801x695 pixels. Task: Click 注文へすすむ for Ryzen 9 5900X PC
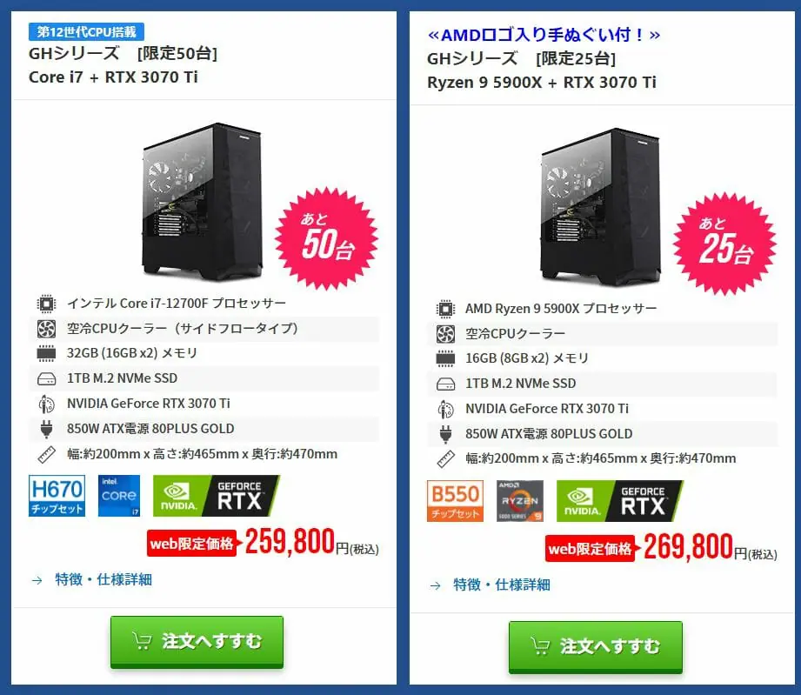click(x=596, y=647)
